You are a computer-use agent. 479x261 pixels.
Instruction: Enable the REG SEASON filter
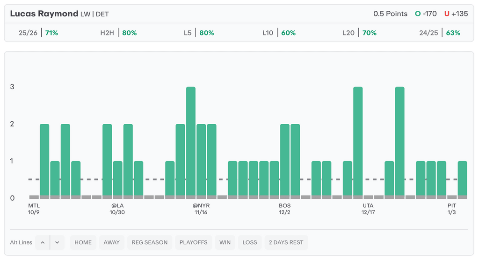[149, 242]
